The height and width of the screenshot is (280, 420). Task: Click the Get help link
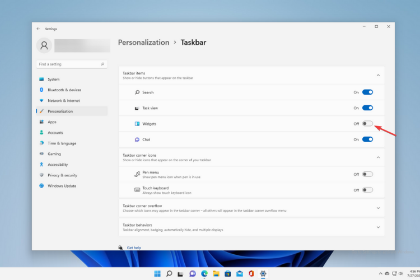pyautogui.click(x=134, y=248)
